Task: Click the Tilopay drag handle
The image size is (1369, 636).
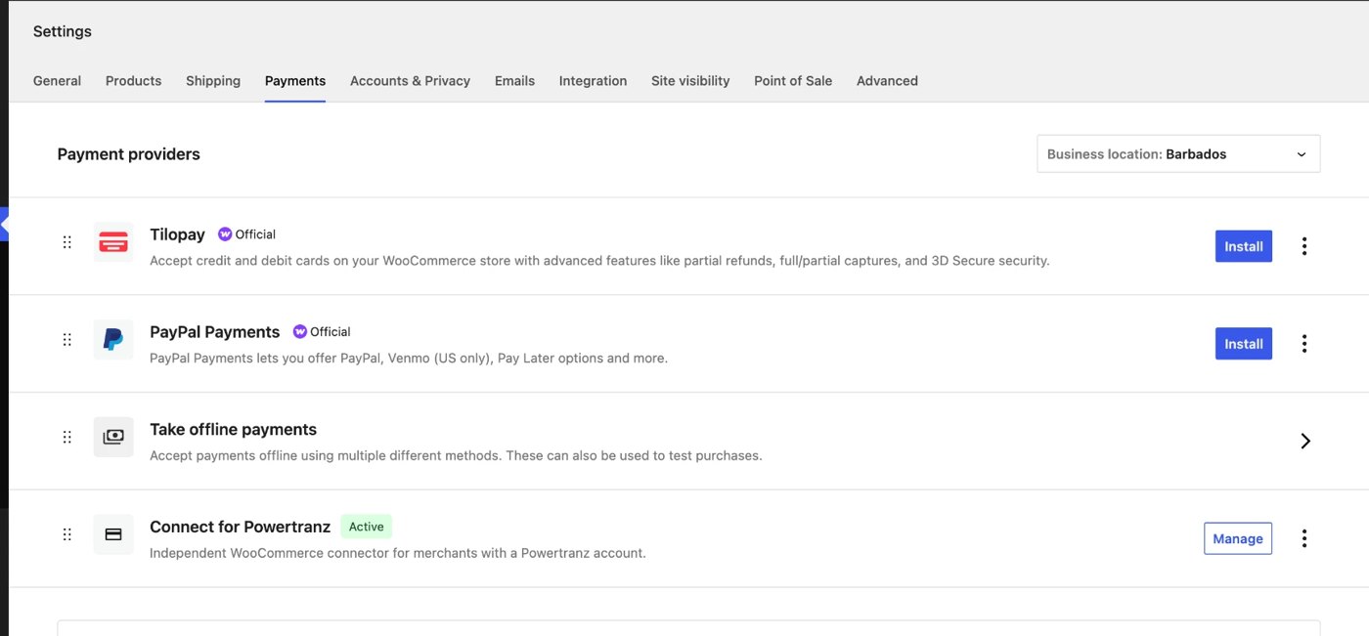Action: click(67, 242)
